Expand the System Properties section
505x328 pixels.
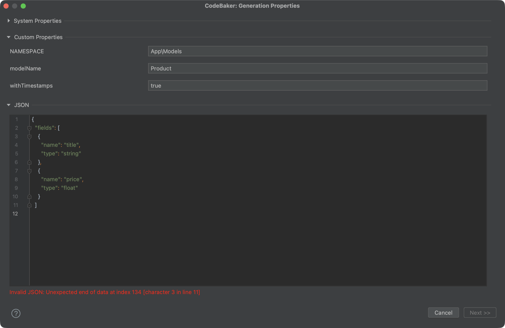point(9,21)
